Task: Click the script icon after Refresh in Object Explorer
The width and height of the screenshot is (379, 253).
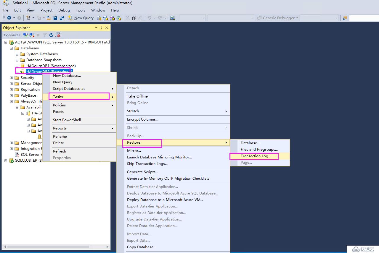Action: coord(58,35)
